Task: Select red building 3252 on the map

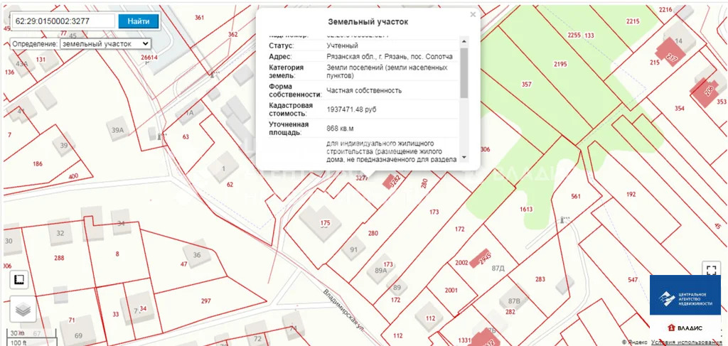Action: (x=392, y=180)
